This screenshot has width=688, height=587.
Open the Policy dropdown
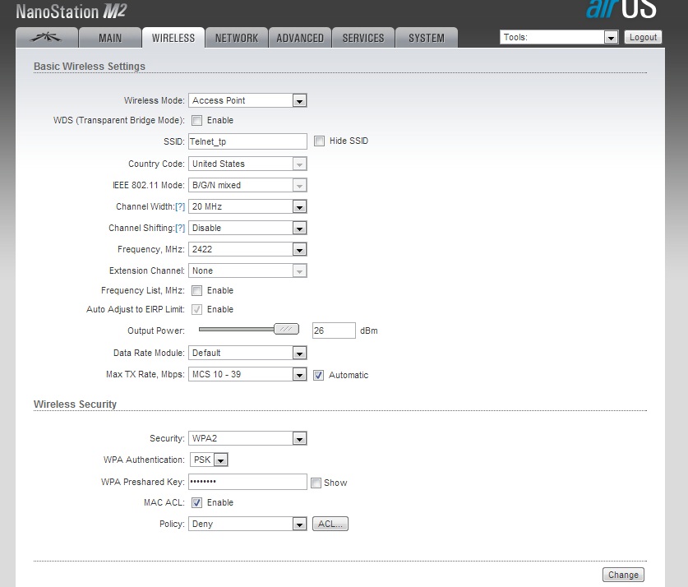(x=247, y=524)
